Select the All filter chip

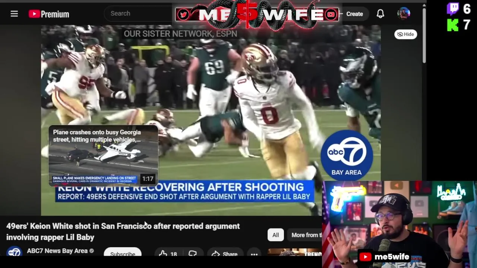275,235
